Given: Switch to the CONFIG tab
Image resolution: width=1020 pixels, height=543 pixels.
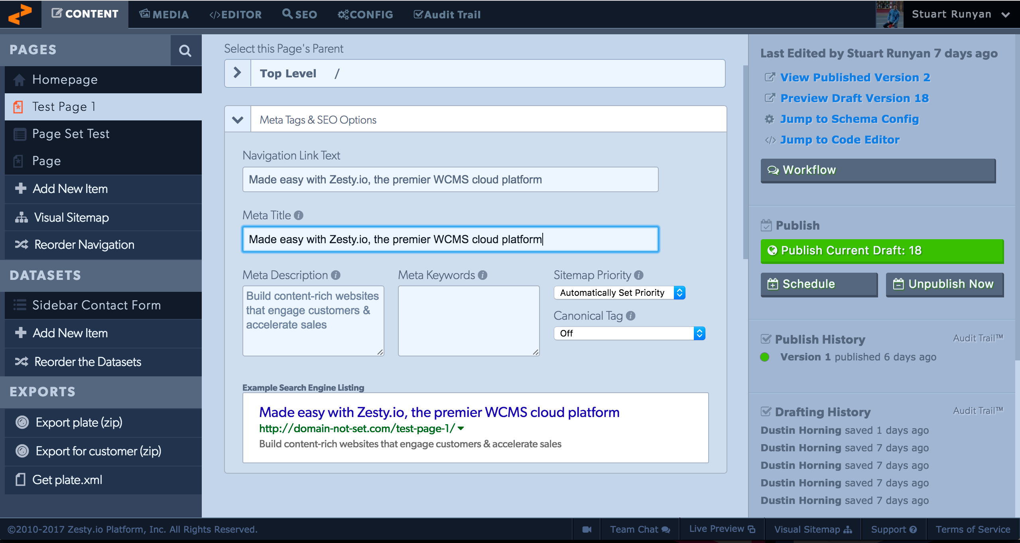Looking at the screenshot, I should pos(365,15).
